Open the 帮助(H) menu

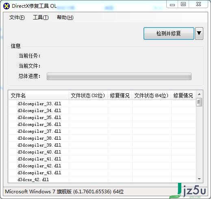coord(65,17)
